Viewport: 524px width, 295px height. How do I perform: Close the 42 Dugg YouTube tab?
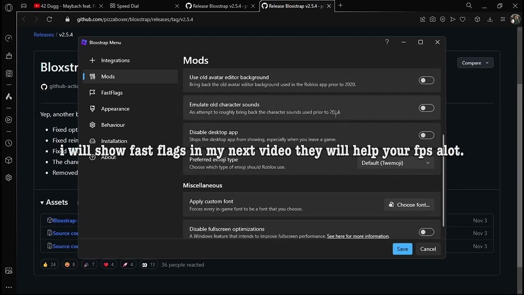pyautogui.click(x=101, y=6)
